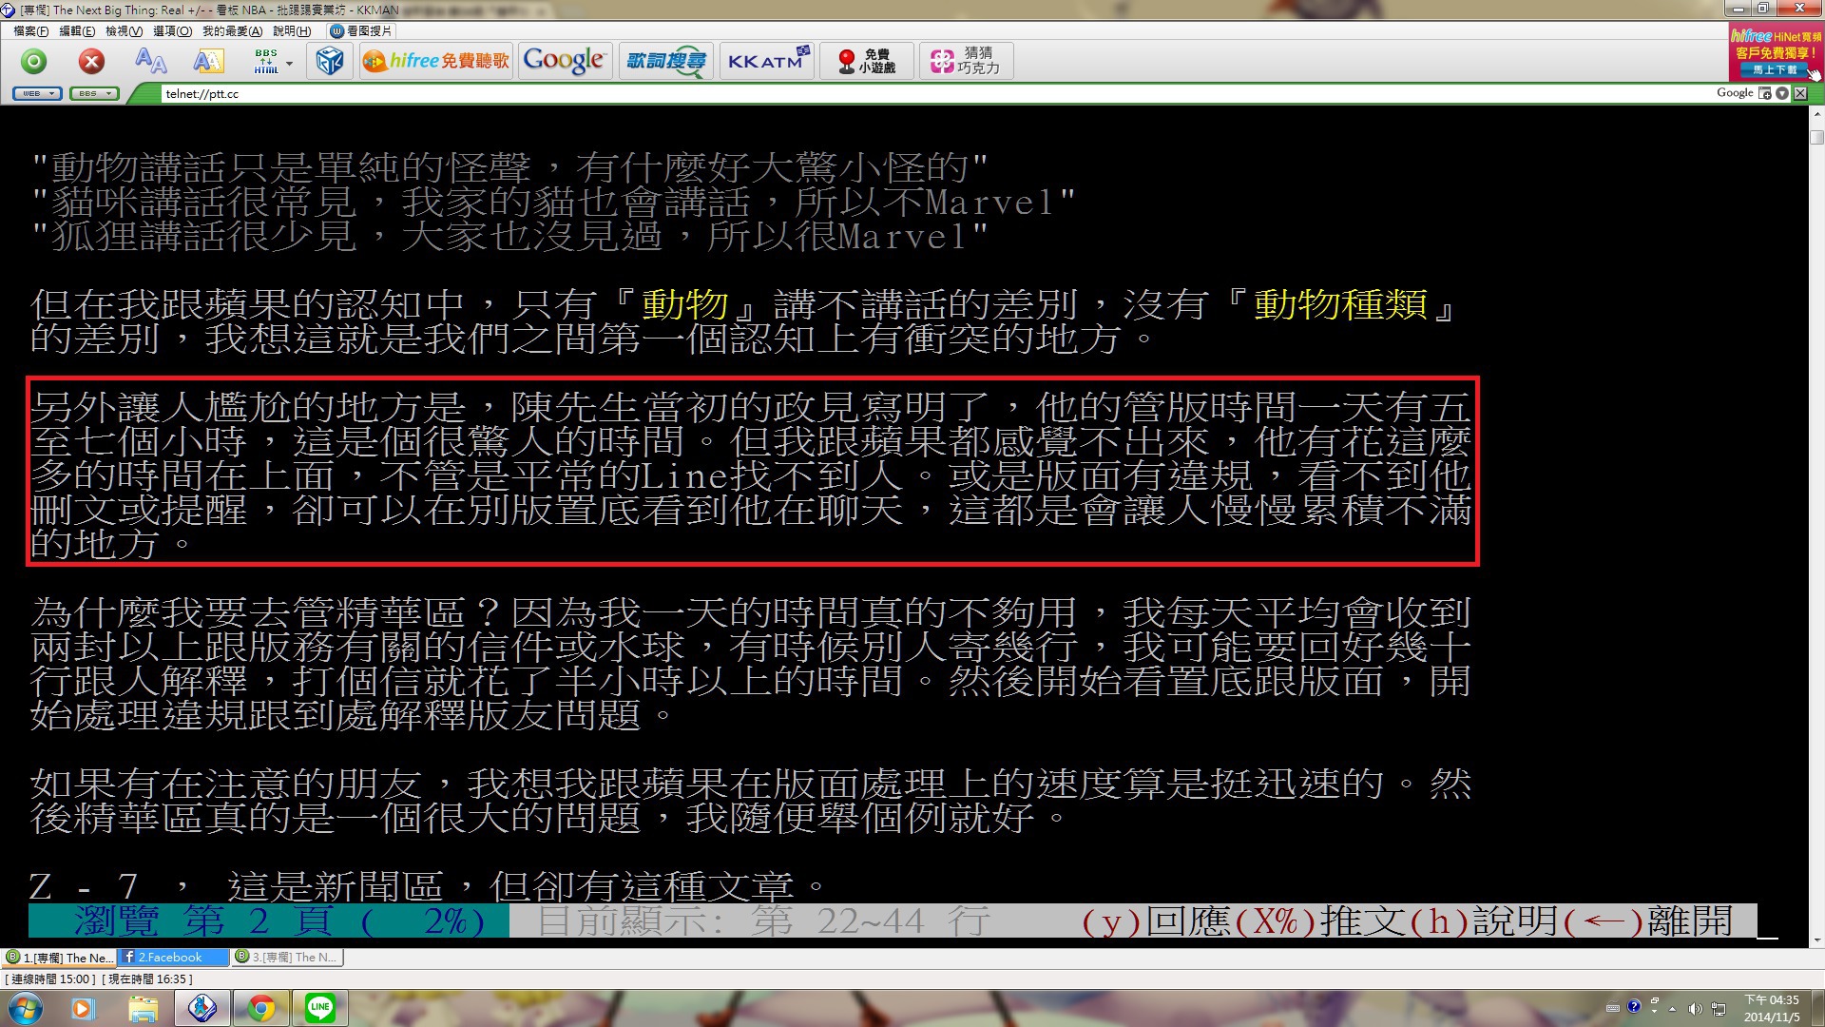Open the 檔案(F) menu
This screenshot has height=1027, width=1825.
[x=30, y=31]
